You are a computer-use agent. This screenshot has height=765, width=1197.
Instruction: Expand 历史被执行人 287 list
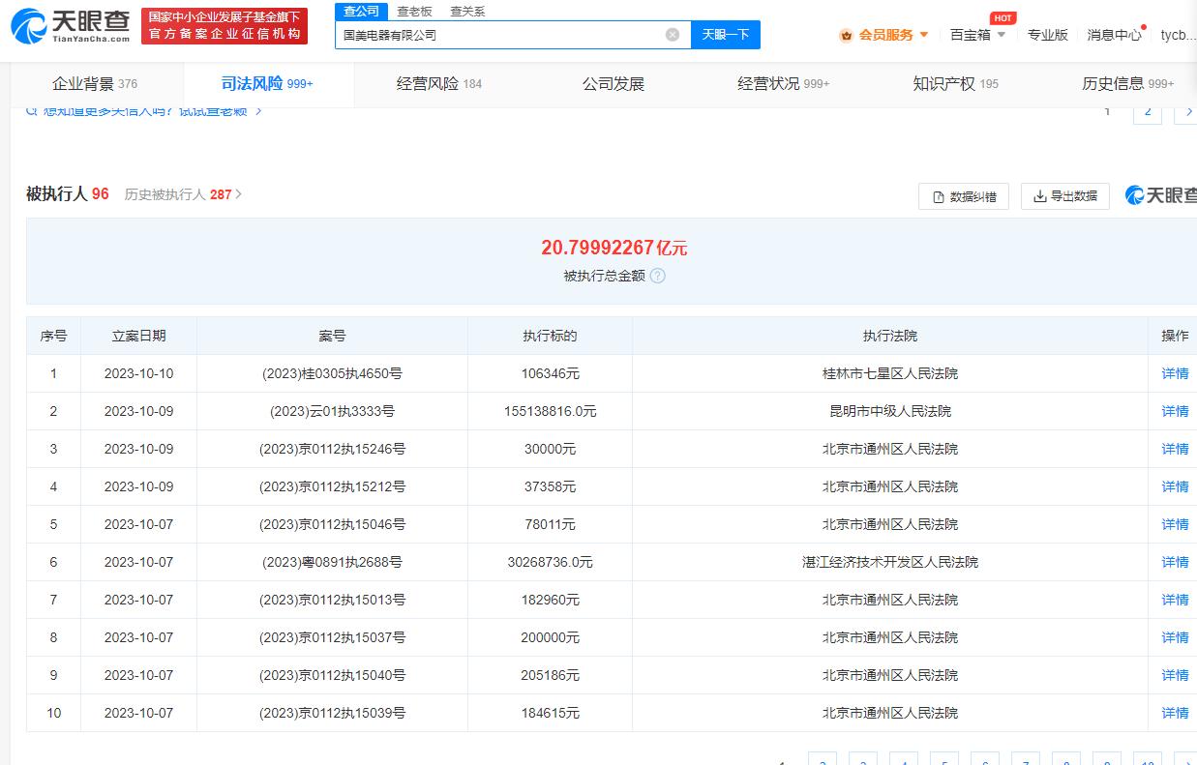coord(183,194)
